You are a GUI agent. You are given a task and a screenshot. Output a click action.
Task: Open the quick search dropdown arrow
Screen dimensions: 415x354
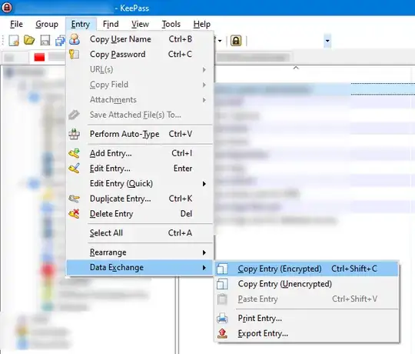(327, 41)
